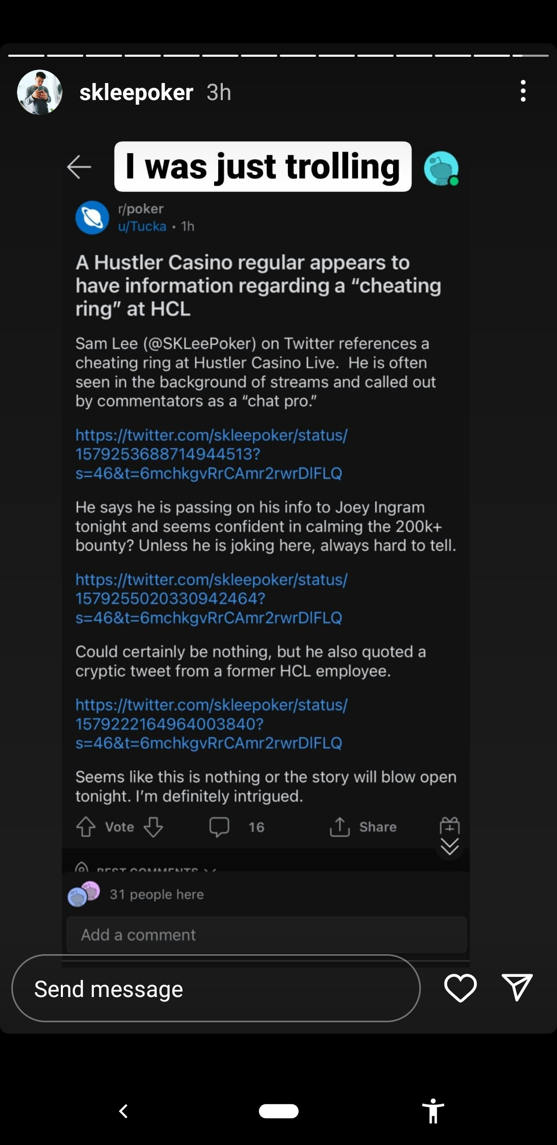
Task: Type in the Send message field
Action: pos(216,988)
